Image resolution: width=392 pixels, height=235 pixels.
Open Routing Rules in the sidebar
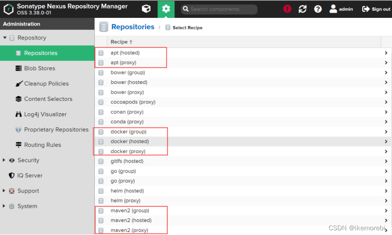point(47,145)
